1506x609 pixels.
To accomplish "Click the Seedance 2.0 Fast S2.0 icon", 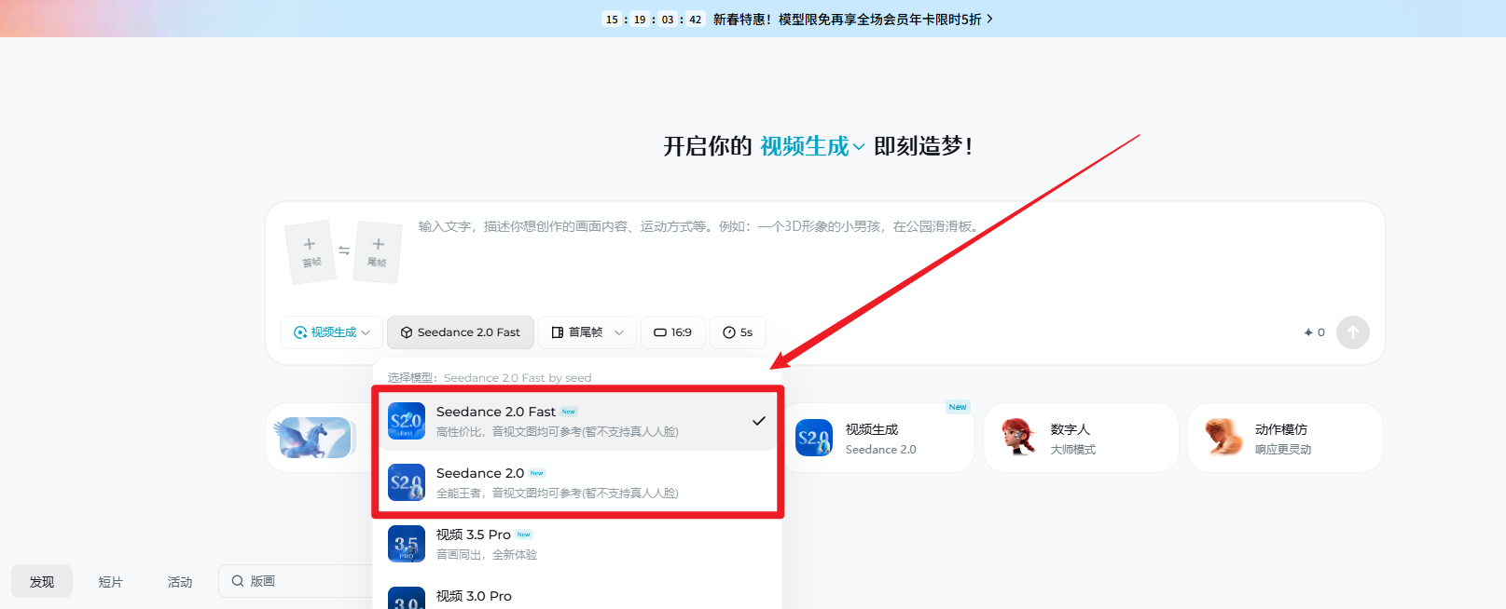I will tap(407, 421).
